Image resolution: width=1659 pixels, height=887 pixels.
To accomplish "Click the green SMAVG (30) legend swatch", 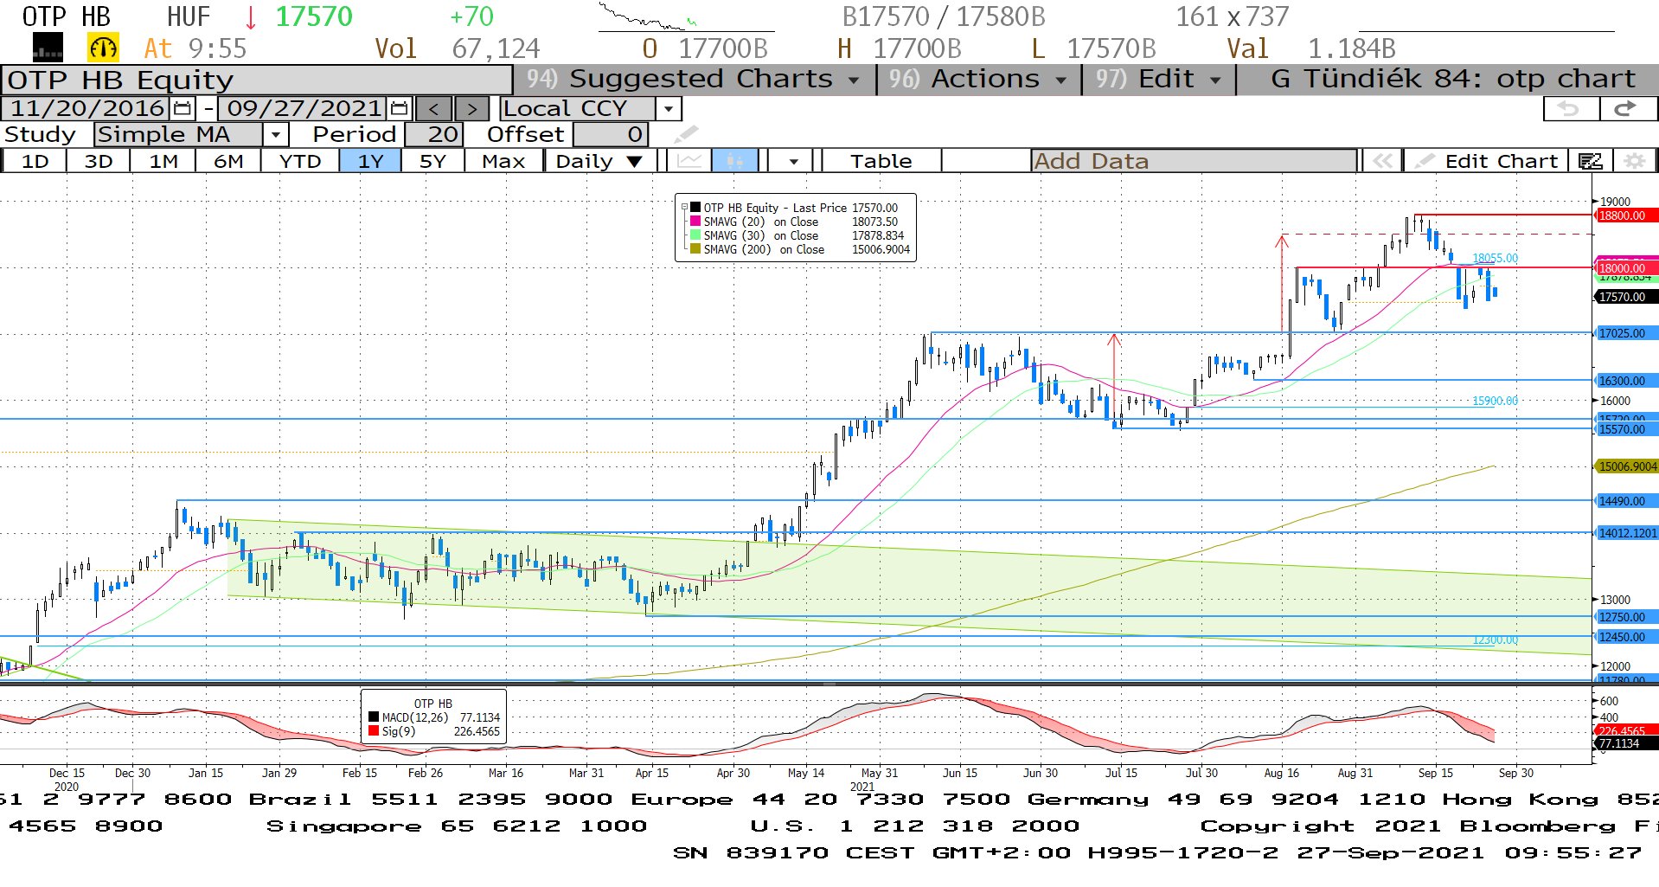I will coord(695,235).
